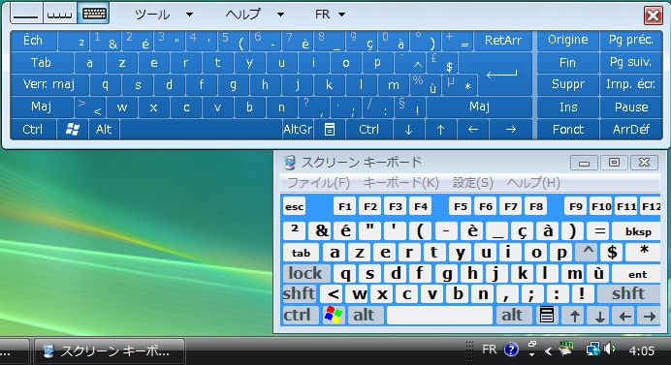Expand the ツール dropdown arrow
The height and width of the screenshot is (365, 671).
tap(189, 15)
